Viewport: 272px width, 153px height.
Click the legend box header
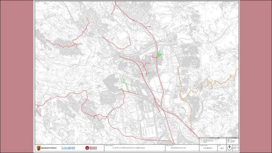pos(212,138)
